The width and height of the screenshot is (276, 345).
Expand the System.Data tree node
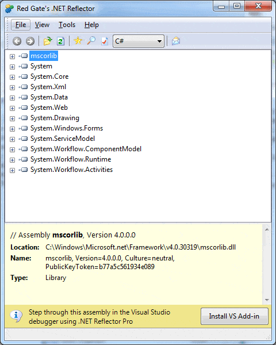tap(12, 98)
